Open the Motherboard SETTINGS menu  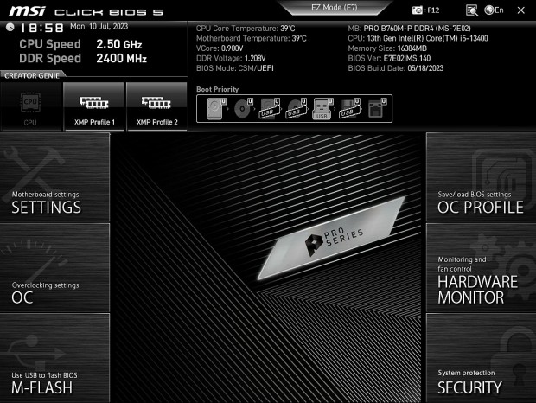(x=54, y=202)
